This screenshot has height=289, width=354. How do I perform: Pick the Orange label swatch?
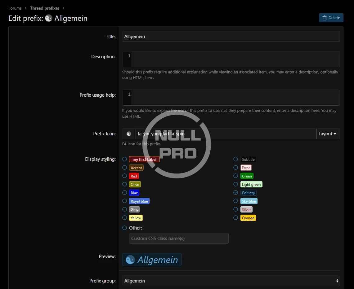point(248,218)
